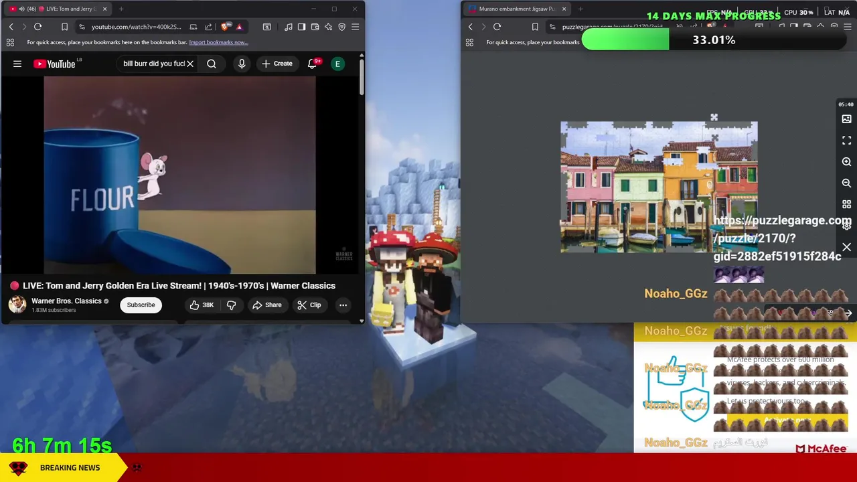857x482 pixels.
Task: Open a new tab in YouTube window
Action: coord(121,9)
